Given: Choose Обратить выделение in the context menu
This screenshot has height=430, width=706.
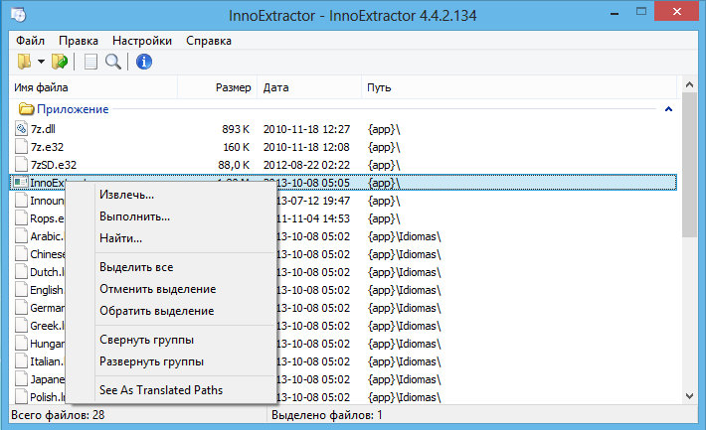Looking at the screenshot, I should (157, 311).
